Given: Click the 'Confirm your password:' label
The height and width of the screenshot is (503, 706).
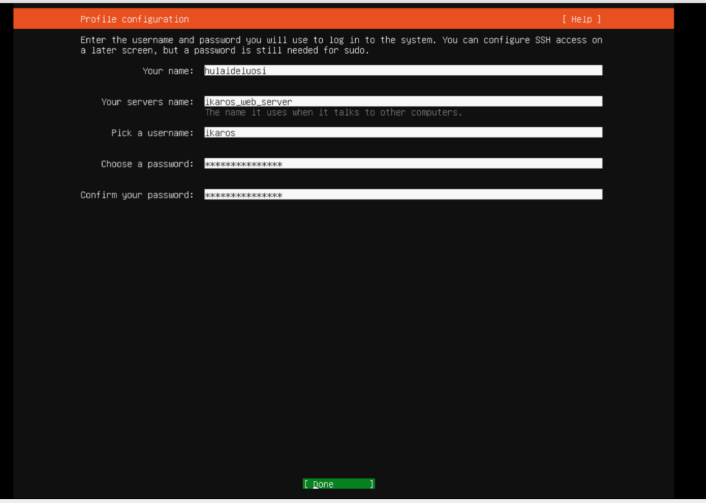Looking at the screenshot, I should pyautogui.click(x=137, y=195).
